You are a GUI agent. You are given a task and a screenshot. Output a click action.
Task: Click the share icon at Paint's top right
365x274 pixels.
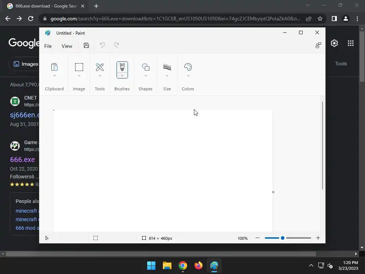click(318, 45)
